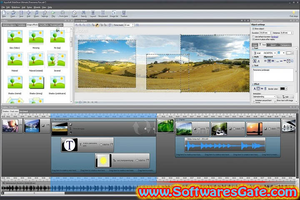The image size is (300, 200).
Task: Click the Search binoculars icon
Action: [x=84, y=14]
